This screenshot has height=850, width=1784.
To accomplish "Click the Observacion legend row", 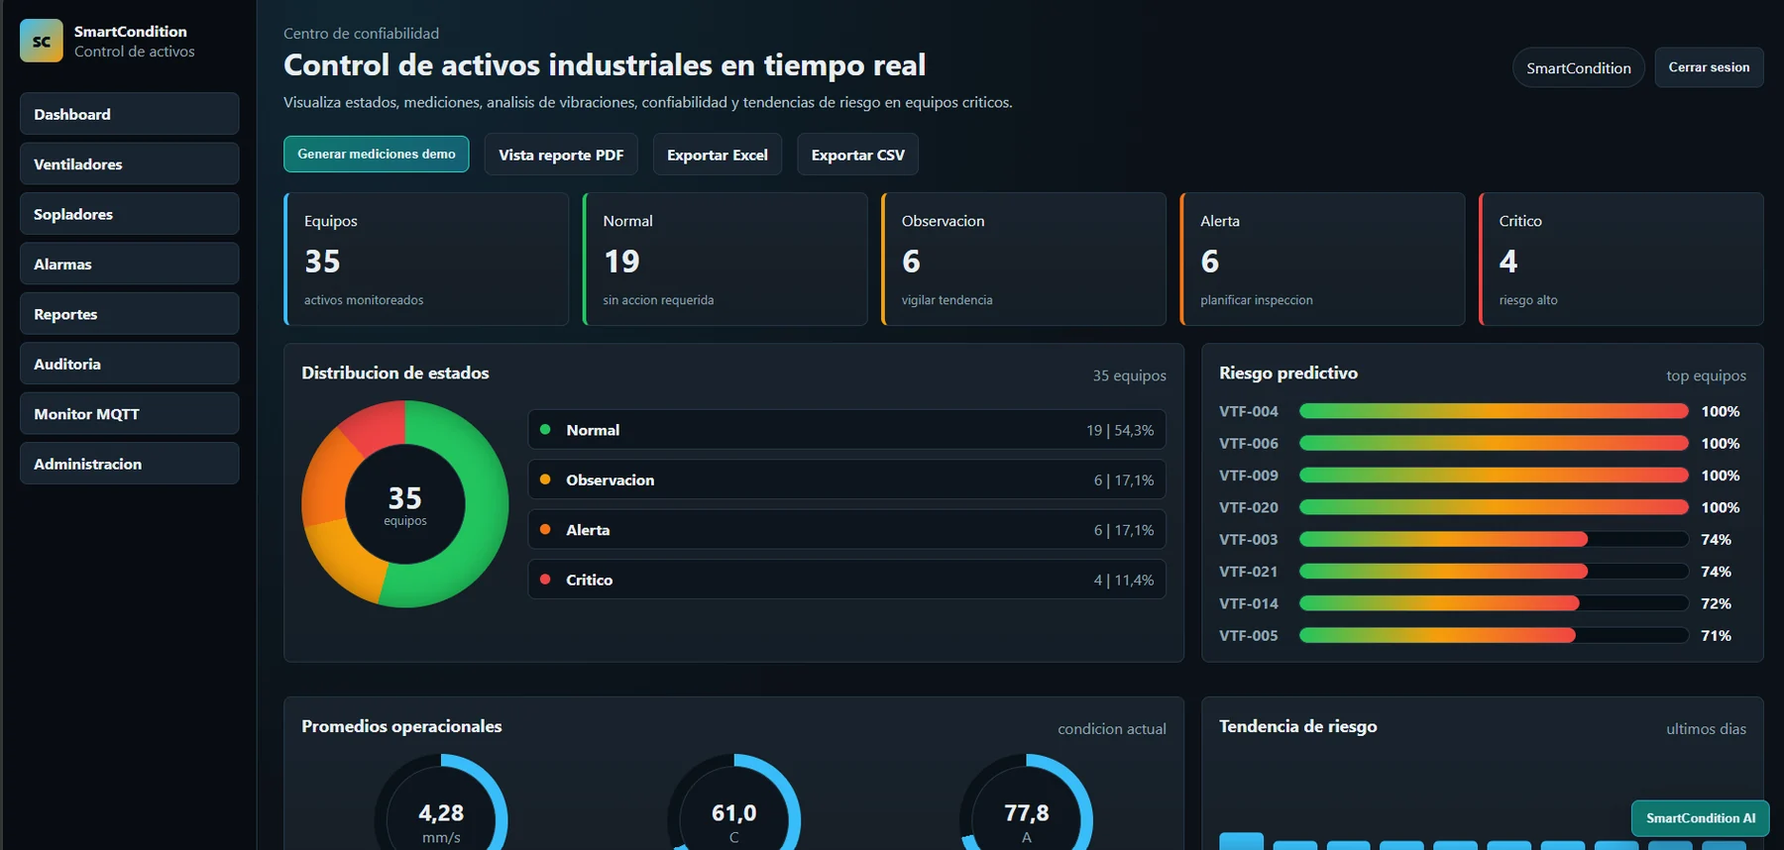I will coord(847,479).
